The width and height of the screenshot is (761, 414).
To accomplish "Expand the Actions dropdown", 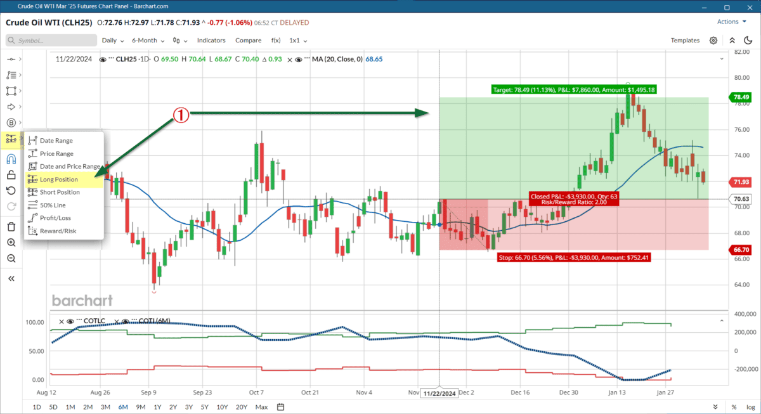I will pyautogui.click(x=731, y=21).
